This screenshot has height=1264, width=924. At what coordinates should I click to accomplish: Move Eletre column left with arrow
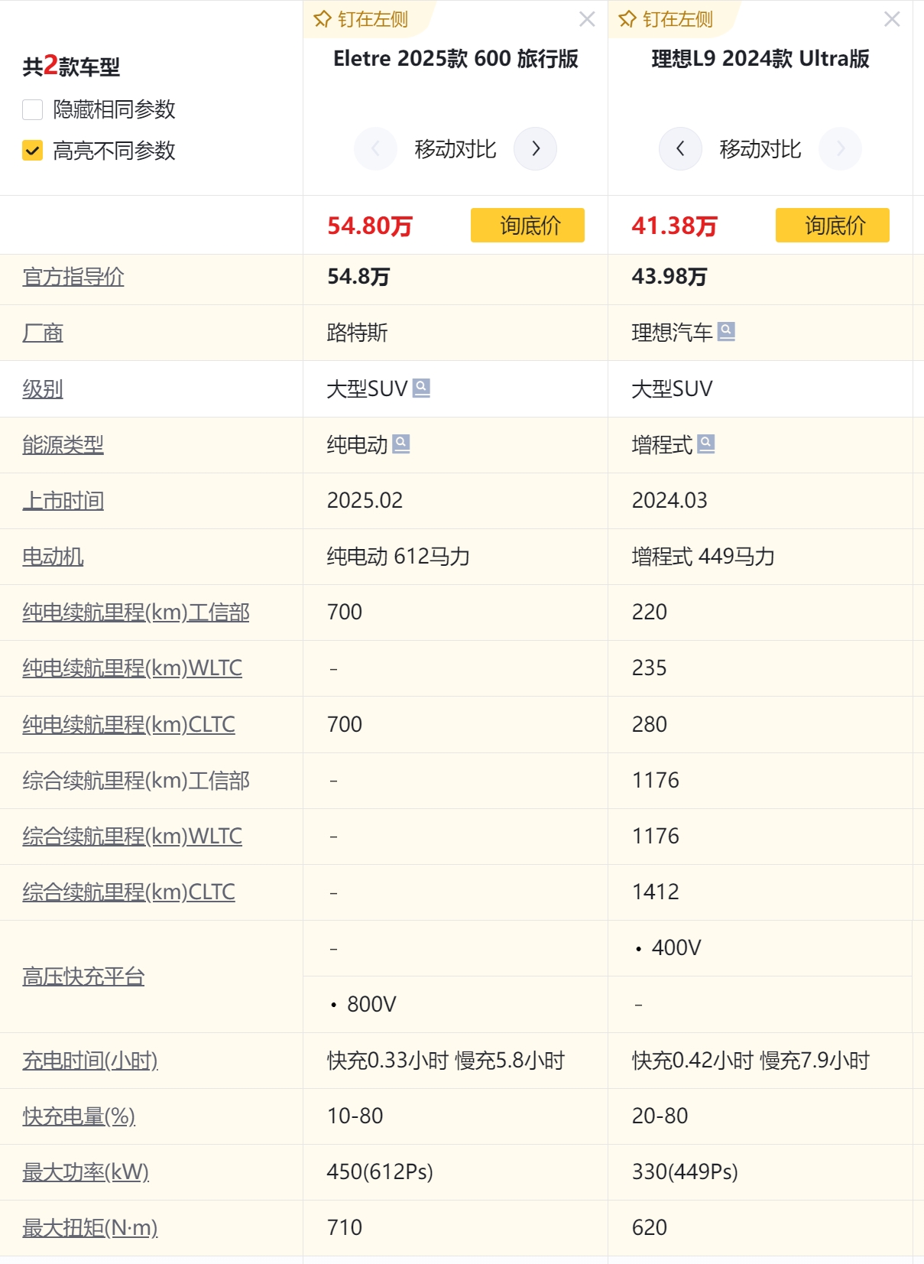coord(375,148)
